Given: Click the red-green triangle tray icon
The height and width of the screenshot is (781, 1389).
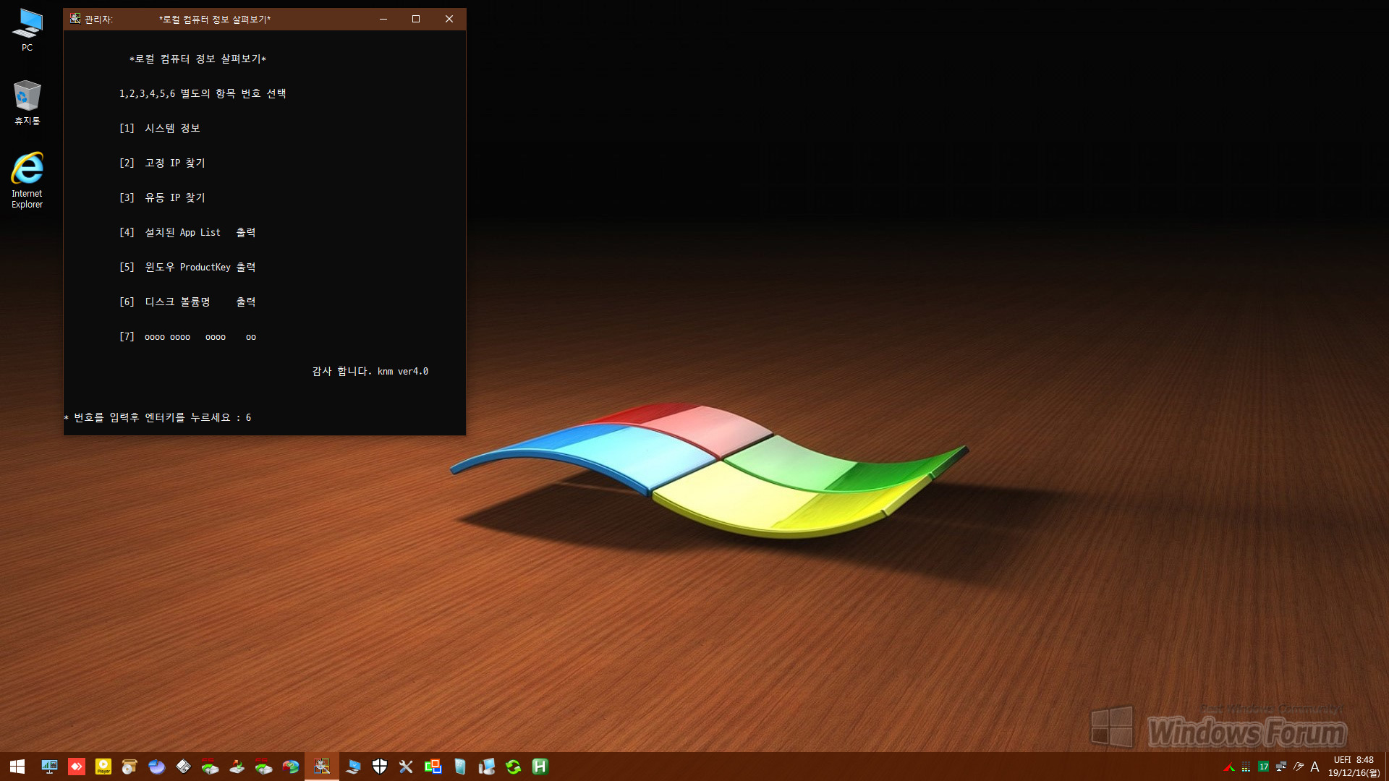Looking at the screenshot, I should (1228, 767).
